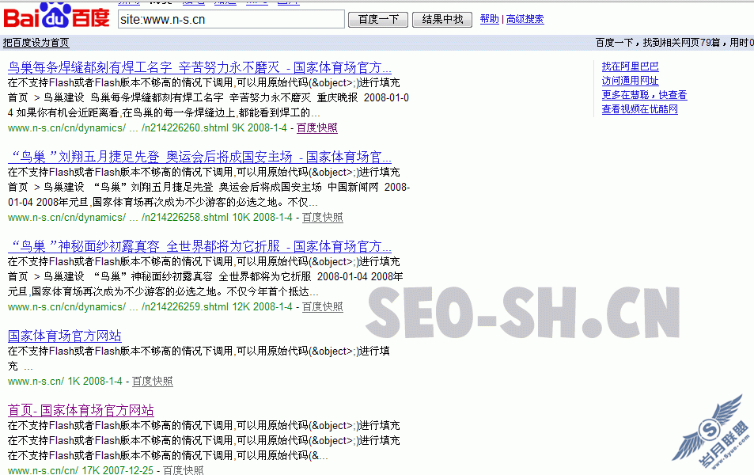Click the green URL www.n-s.cn/cn/ 17K 2007-12-25
Image resolution: width=754 pixels, height=475 pixels.
click(x=81, y=469)
